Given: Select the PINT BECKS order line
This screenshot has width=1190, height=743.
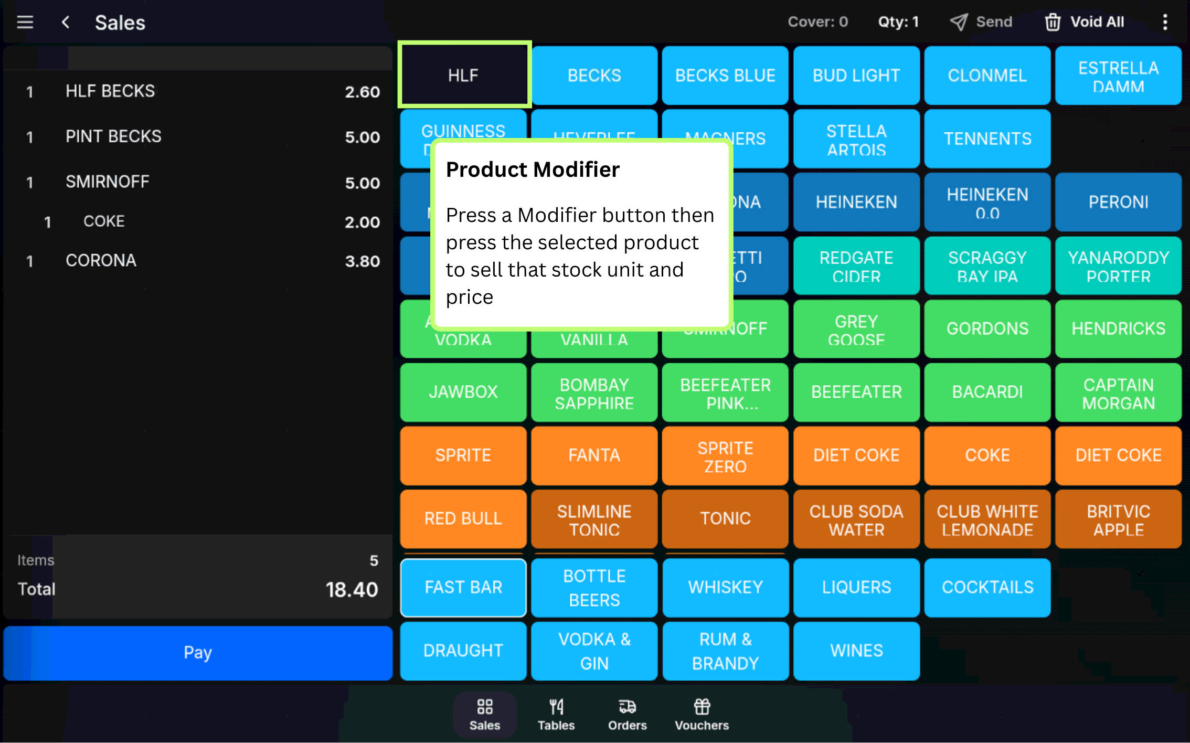Looking at the screenshot, I should [x=198, y=137].
